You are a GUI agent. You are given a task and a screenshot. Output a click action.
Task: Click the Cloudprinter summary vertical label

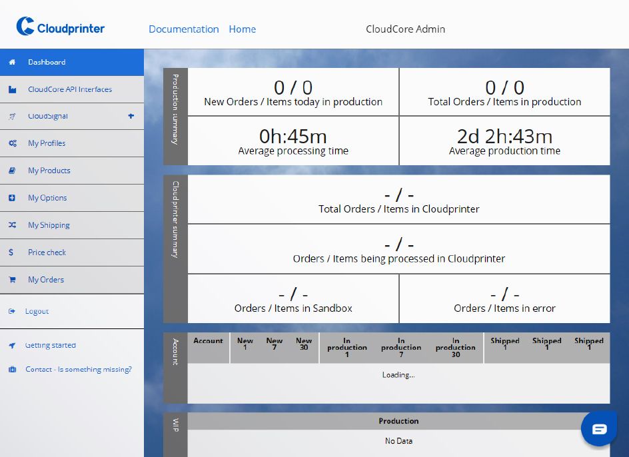tap(175, 219)
